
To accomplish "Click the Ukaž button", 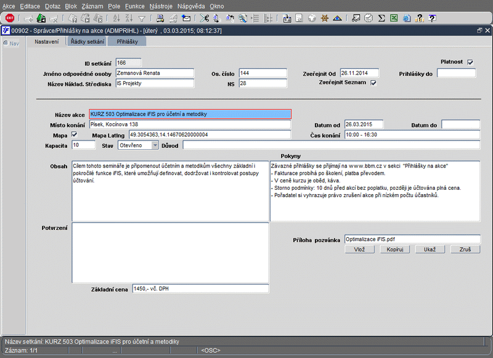I will click(x=430, y=250).
